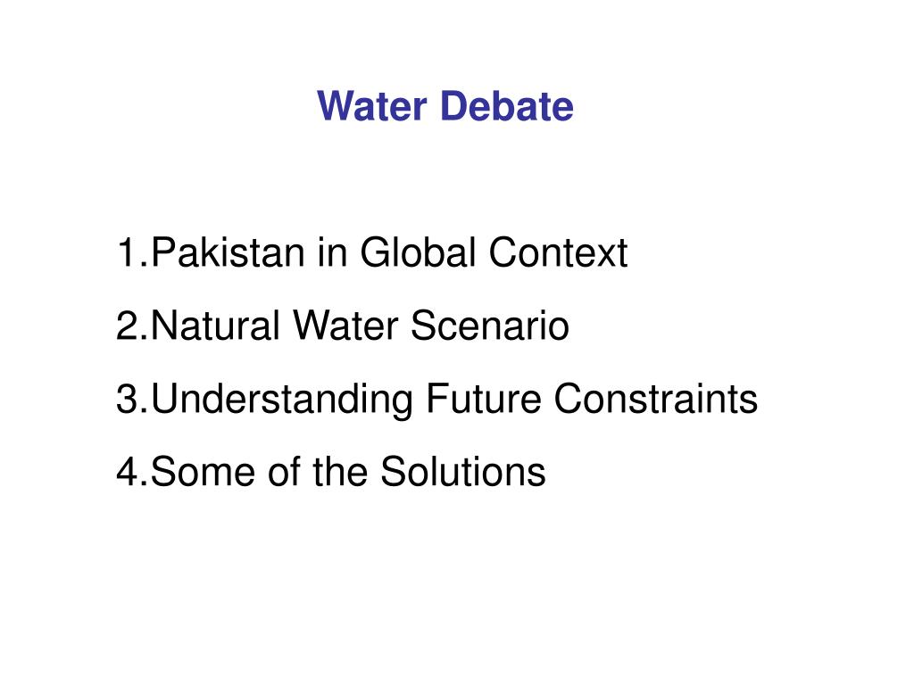This screenshot has height=685, width=914.
Task: Select the list number "3."
Action: (132, 399)
